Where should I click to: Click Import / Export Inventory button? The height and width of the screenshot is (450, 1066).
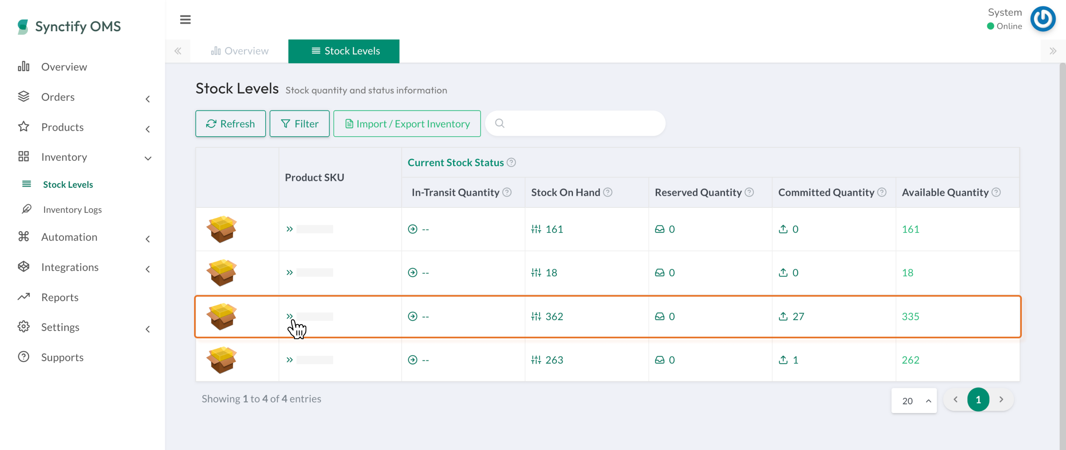(x=407, y=123)
